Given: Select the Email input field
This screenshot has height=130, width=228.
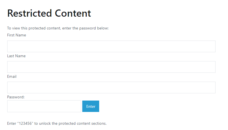Looking at the screenshot, I should click(x=111, y=87).
